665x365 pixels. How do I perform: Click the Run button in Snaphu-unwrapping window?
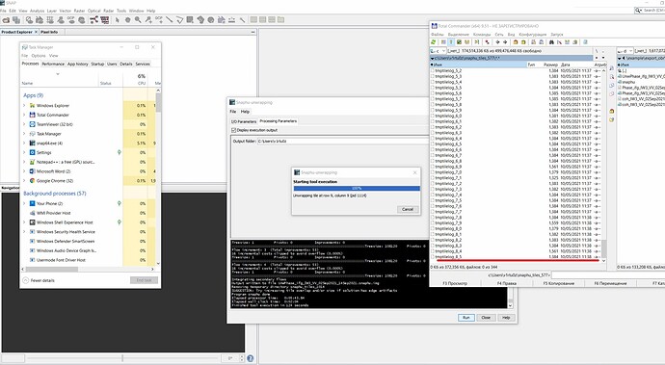point(466,318)
